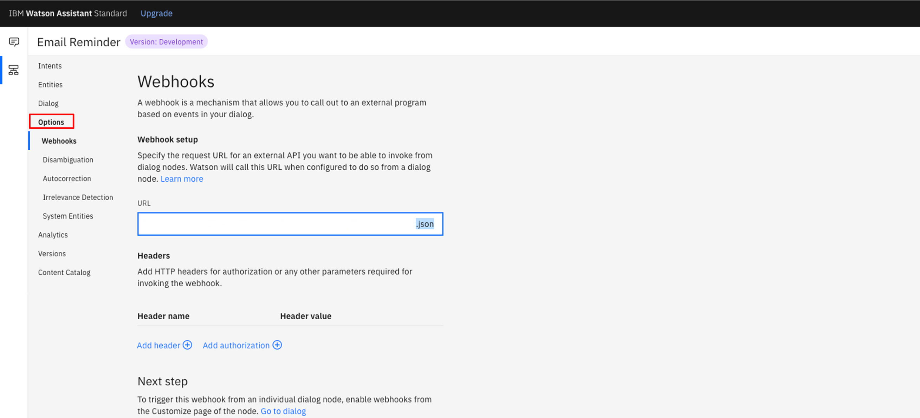Click the Go to dialog link
This screenshot has height=418, width=920.
tap(283, 410)
